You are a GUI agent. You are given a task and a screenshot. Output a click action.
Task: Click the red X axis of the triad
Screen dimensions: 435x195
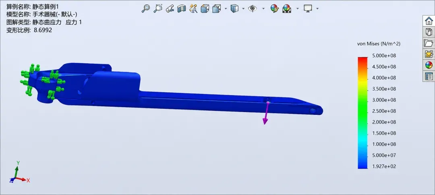click(23, 179)
